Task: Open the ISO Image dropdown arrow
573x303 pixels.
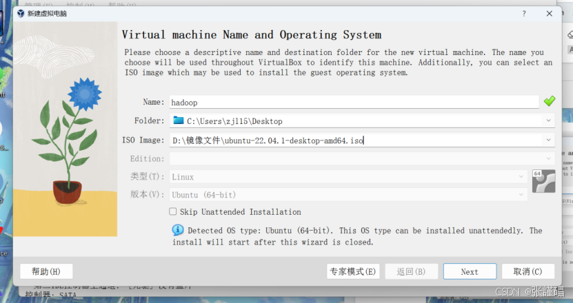Action: pyautogui.click(x=548, y=140)
